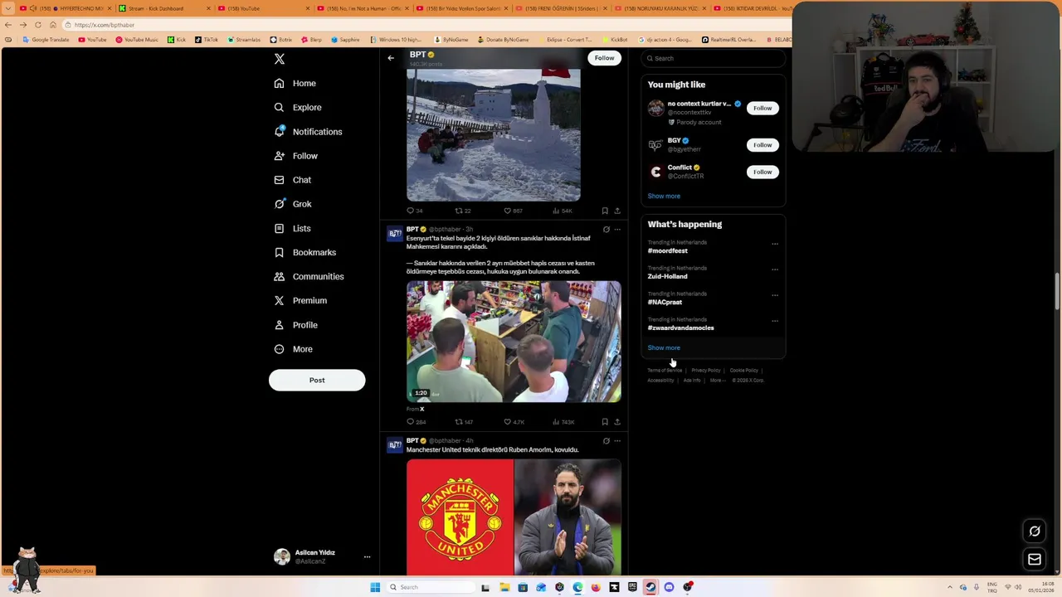
Task: View snow castle post analytics 54K
Action: pyautogui.click(x=562, y=211)
